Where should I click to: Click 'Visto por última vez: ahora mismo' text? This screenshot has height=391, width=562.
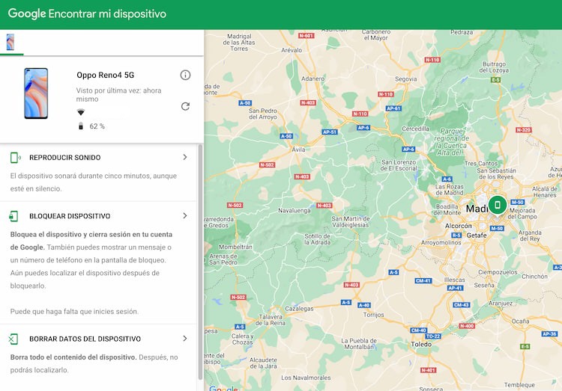coord(118,95)
